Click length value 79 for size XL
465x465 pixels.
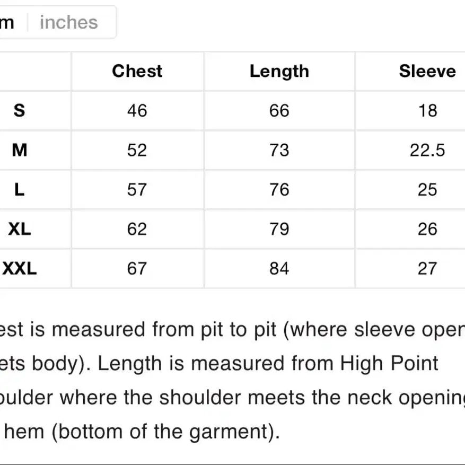[279, 229]
